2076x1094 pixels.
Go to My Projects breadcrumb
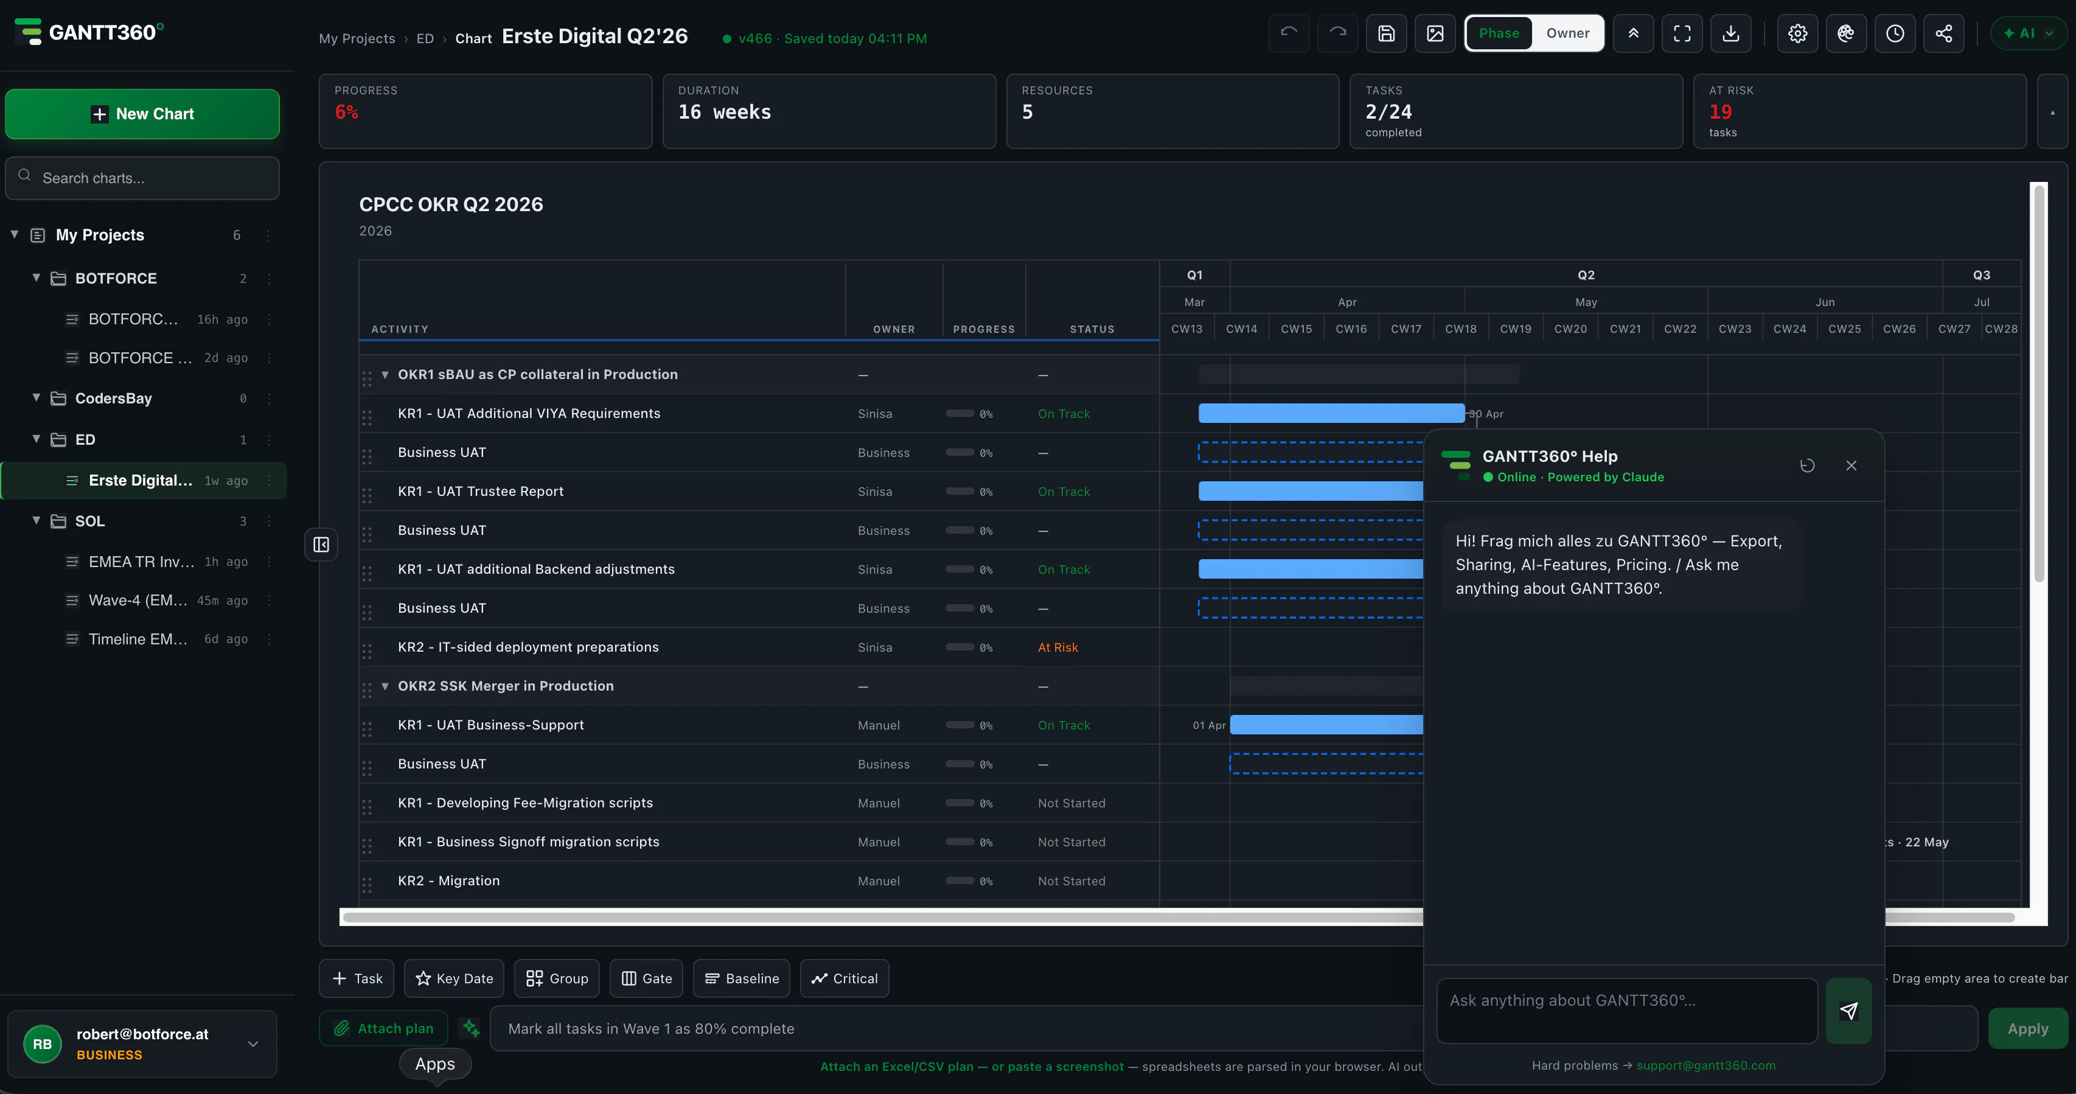point(357,39)
